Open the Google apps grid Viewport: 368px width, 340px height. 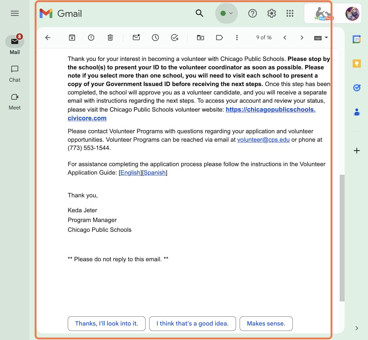pyautogui.click(x=290, y=13)
